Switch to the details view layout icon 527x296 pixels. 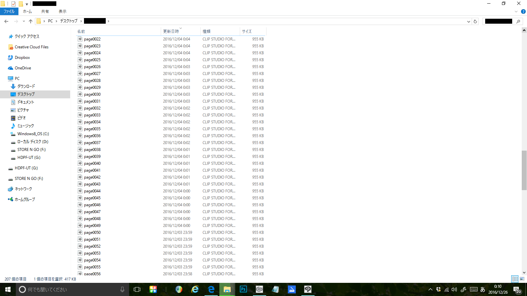[515, 279]
